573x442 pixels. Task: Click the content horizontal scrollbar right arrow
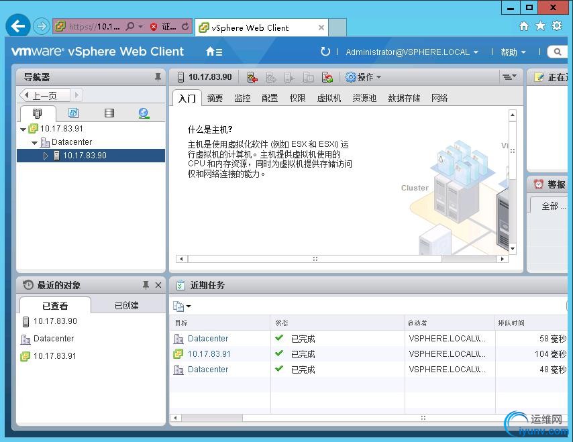coord(503,259)
